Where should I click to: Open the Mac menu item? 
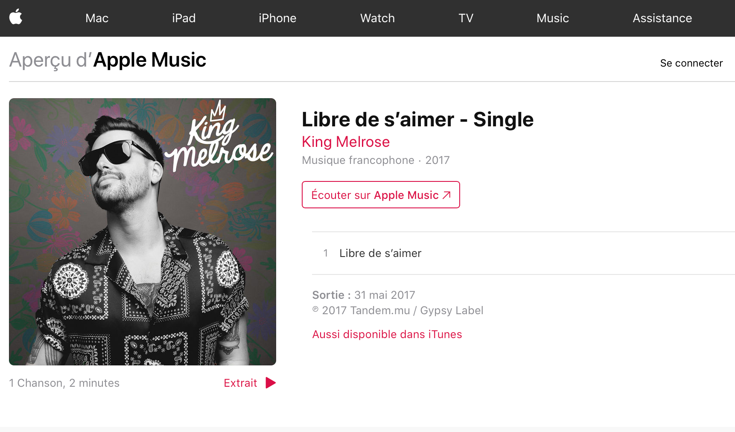[97, 18]
